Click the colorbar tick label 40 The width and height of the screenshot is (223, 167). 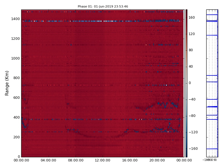[x=191, y=67]
